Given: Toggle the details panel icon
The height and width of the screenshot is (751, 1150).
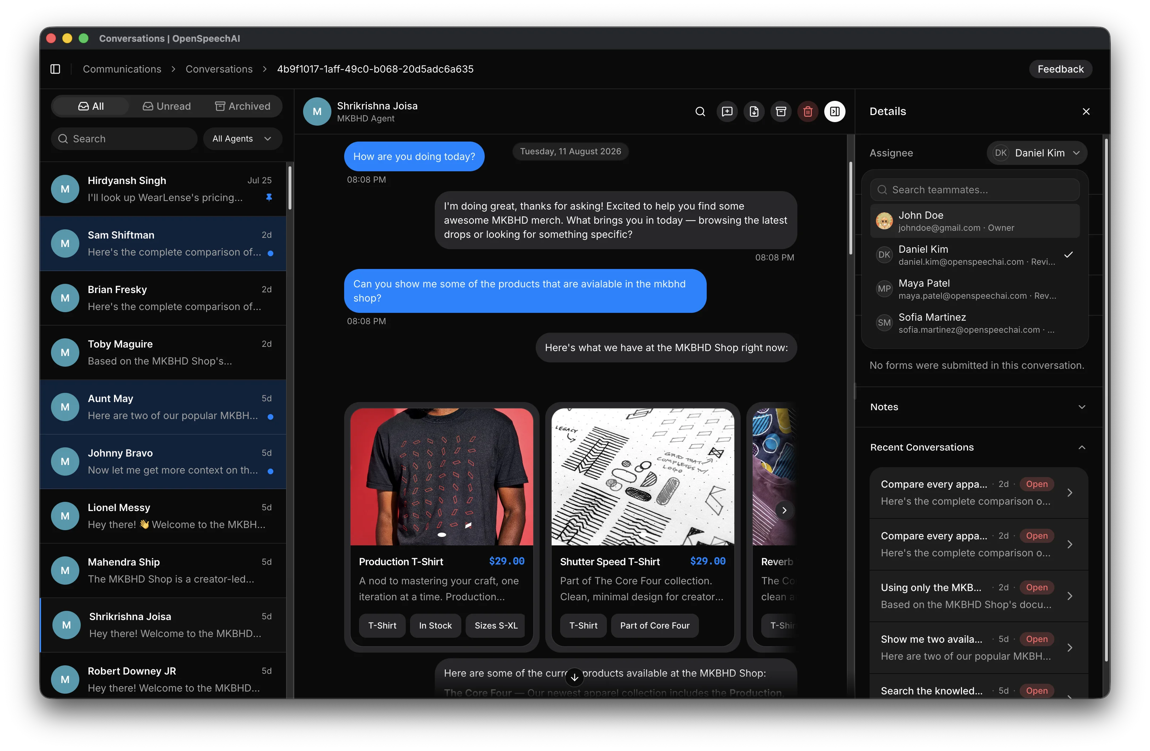Looking at the screenshot, I should click(835, 111).
